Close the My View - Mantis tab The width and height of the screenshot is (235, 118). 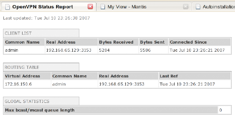pyautogui.click(x=186, y=7)
